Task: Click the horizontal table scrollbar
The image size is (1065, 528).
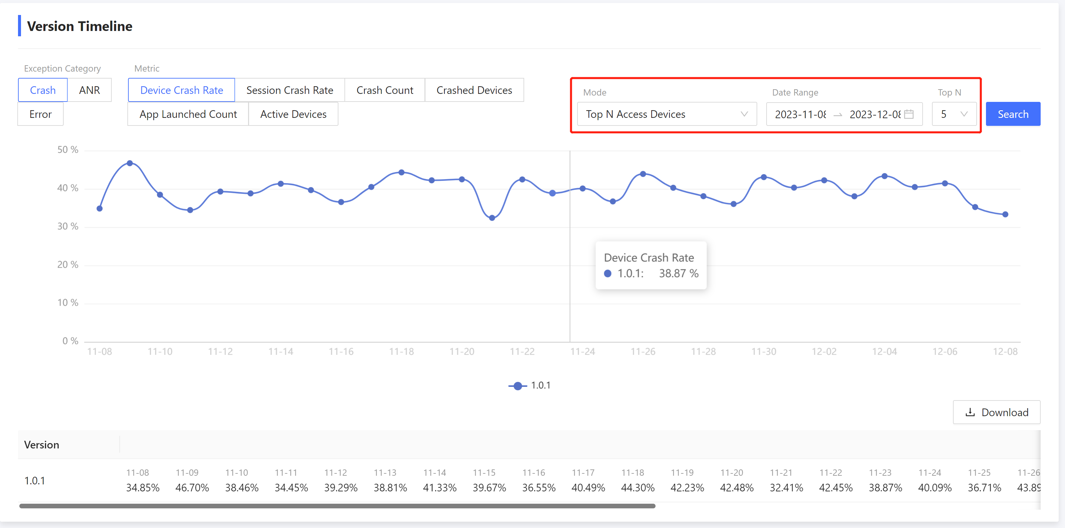Action: [x=337, y=506]
